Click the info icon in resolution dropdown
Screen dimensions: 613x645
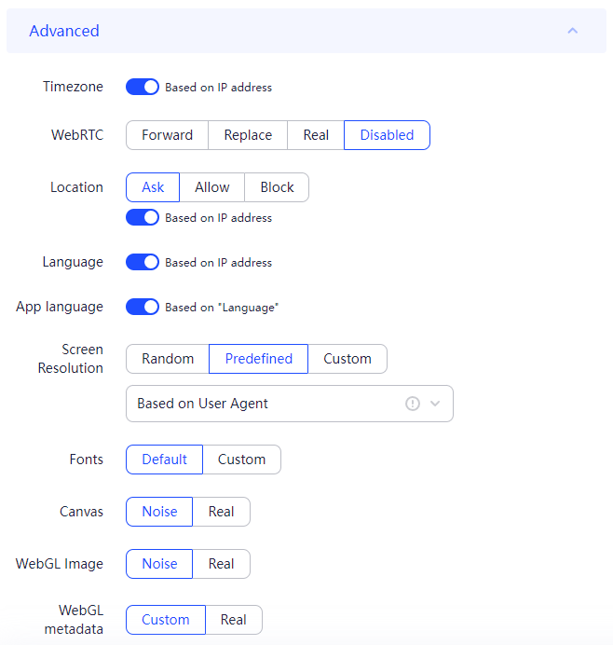point(413,404)
